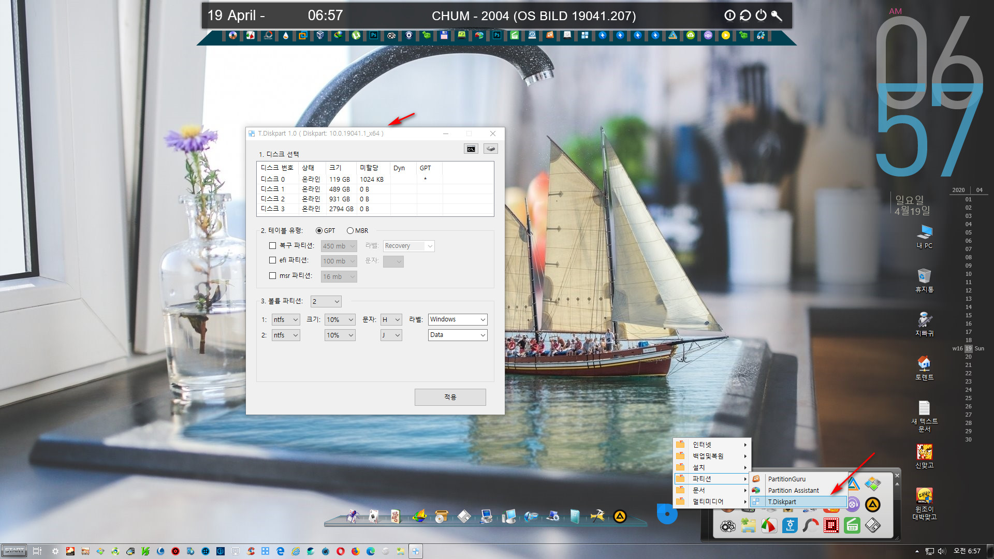Click the gears icon in launcher panel
Image resolution: width=994 pixels, height=559 pixels.
[x=728, y=526]
